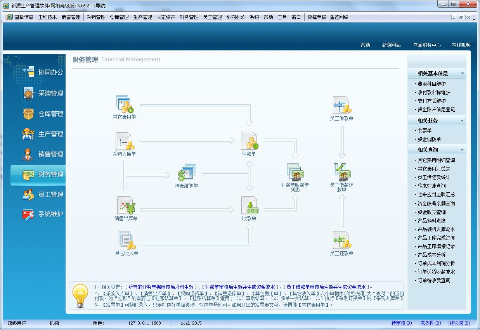Click the 收款单 icon
Screen dimensions: 480x330
coord(249,206)
